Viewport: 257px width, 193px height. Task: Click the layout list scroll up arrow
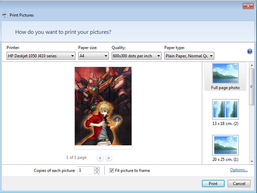(x=252, y=65)
